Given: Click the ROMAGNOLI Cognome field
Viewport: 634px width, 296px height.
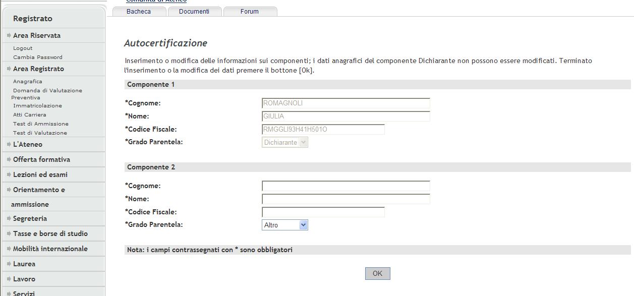Looking at the screenshot, I should (346, 103).
